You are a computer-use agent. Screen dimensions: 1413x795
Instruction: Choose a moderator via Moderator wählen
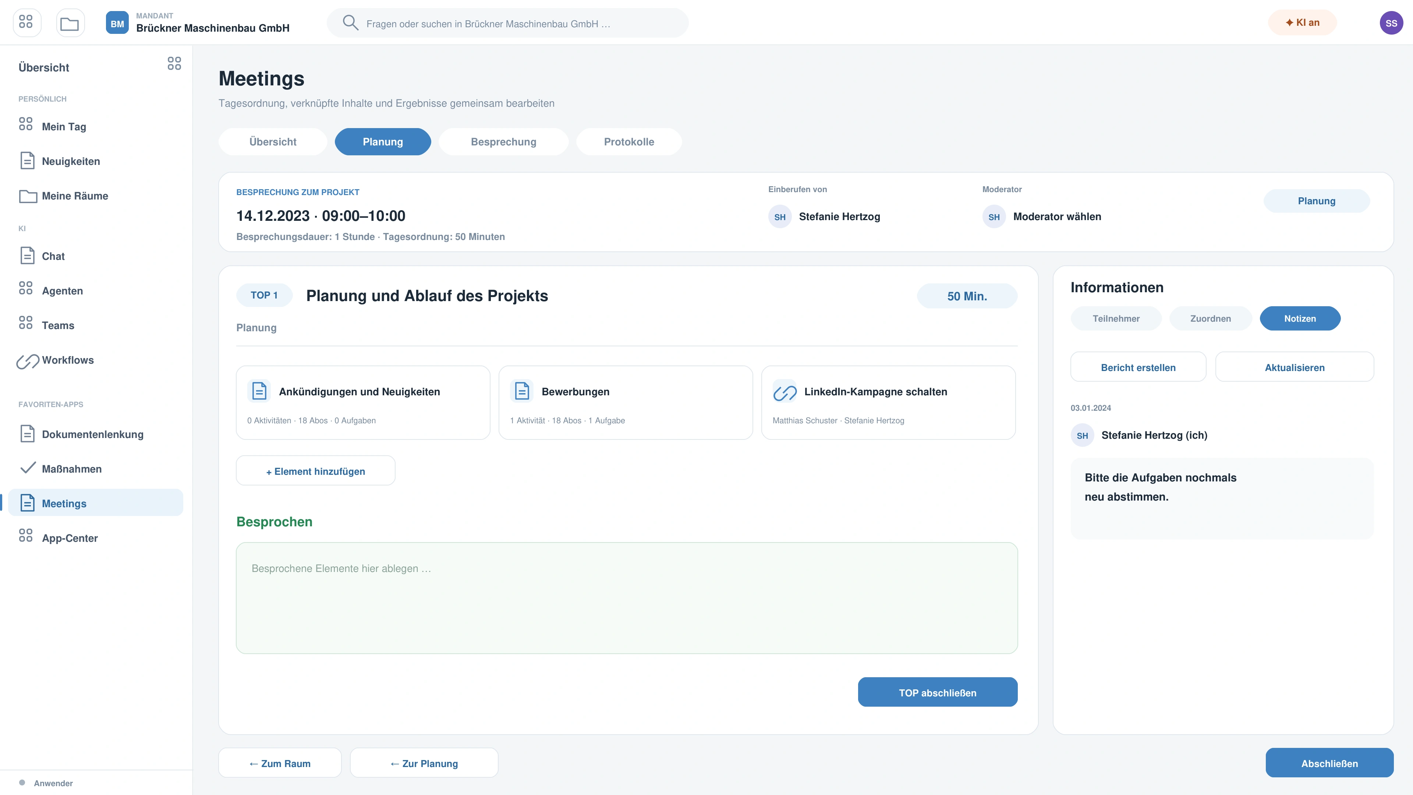1056,217
